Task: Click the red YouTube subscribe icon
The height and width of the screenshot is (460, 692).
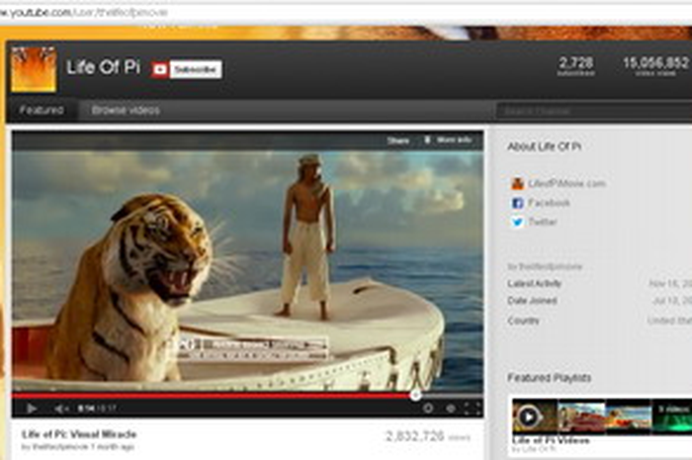Action: coord(160,70)
